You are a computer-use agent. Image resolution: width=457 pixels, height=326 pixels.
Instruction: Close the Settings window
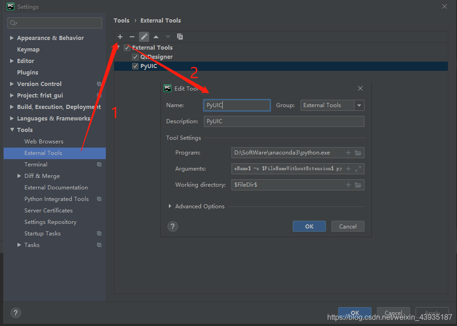click(x=445, y=6)
